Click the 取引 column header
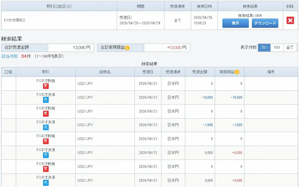The width and height of the screenshot is (299, 187). click(46, 72)
